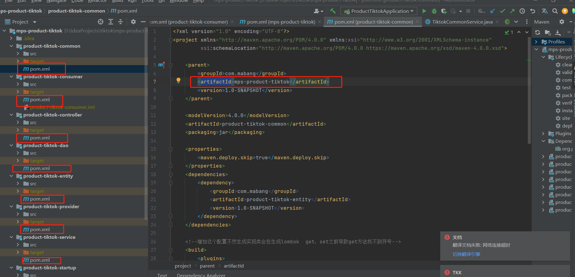Image resolution: width=575 pixels, height=277 pixels.
Task: Switch to TiktokCommonService.java tab
Action: (x=462, y=22)
